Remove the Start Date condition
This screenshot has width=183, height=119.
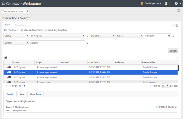(174, 36)
